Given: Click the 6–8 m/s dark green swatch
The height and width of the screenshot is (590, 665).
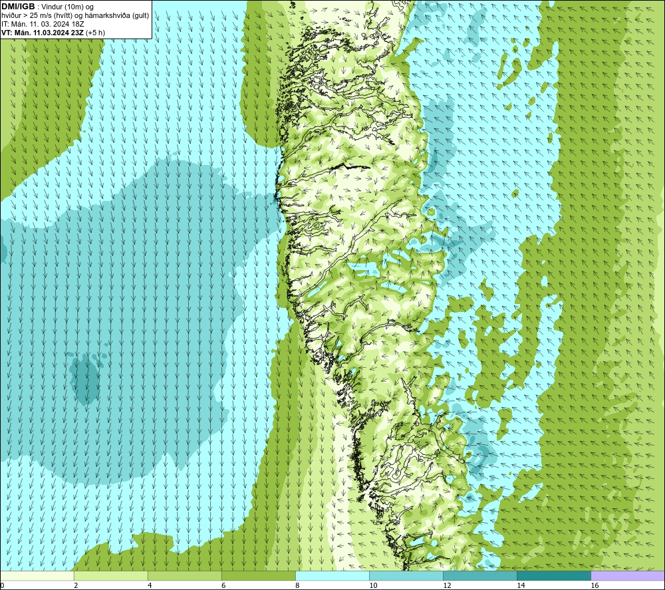Looking at the screenshot, I should coord(258,576).
